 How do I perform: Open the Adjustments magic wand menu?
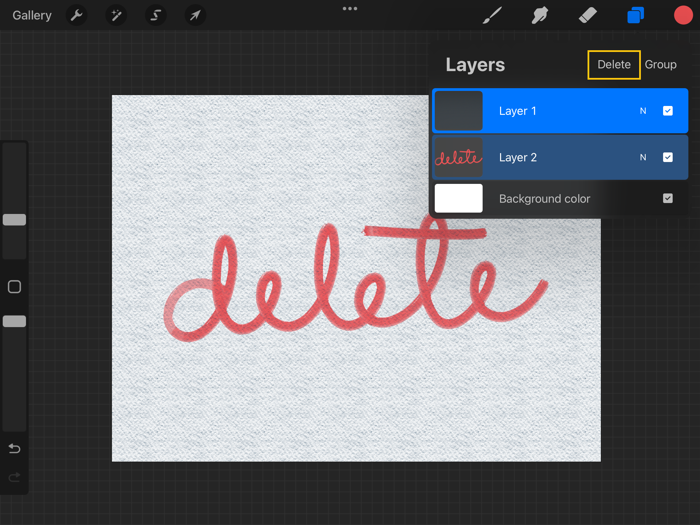(116, 15)
